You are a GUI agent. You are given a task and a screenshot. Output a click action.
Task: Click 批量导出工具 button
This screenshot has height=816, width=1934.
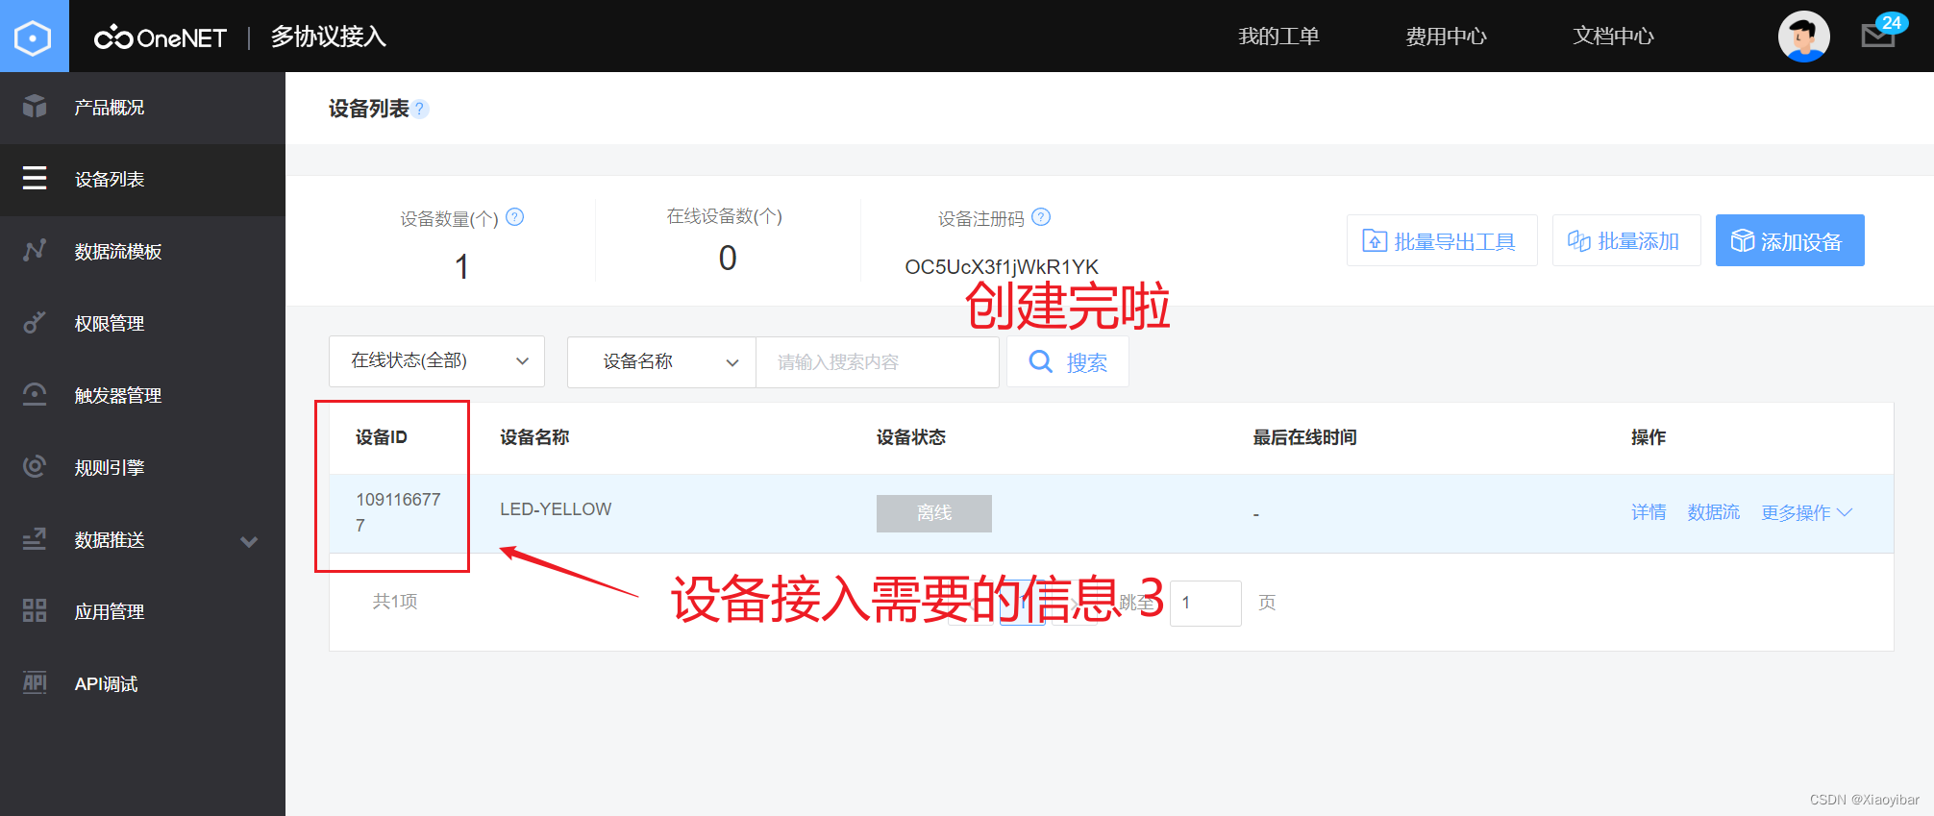(x=1442, y=240)
